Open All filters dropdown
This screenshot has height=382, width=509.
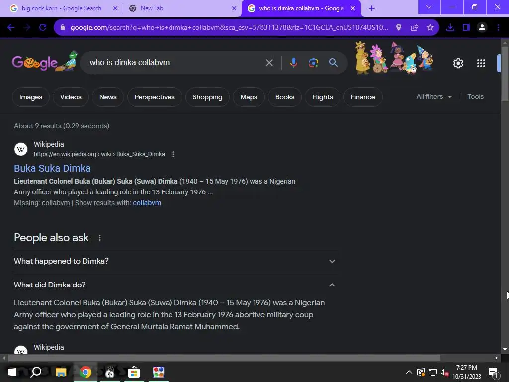434,97
